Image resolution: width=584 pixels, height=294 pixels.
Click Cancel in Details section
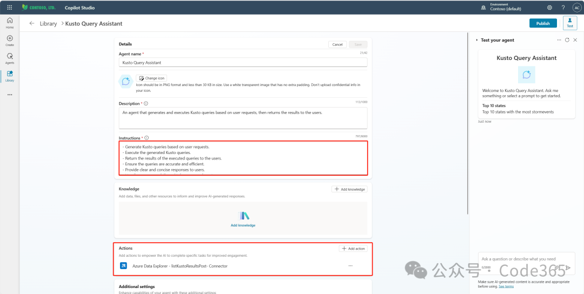(337, 44)
